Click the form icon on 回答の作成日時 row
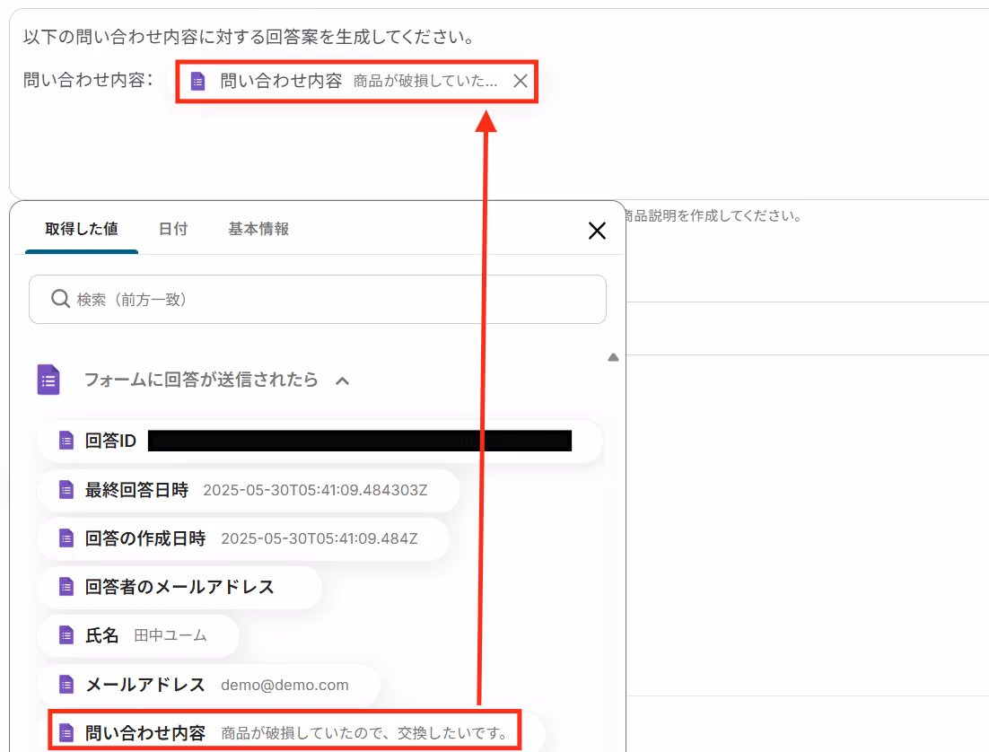989x752 pixels. point(66,538)
